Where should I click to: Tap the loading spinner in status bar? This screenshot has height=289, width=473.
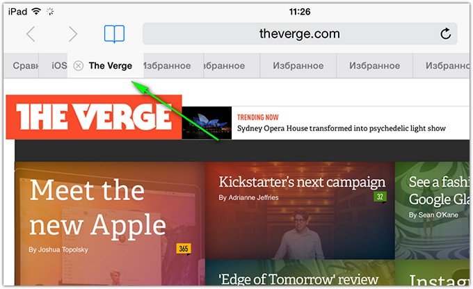tap(50, 11)
